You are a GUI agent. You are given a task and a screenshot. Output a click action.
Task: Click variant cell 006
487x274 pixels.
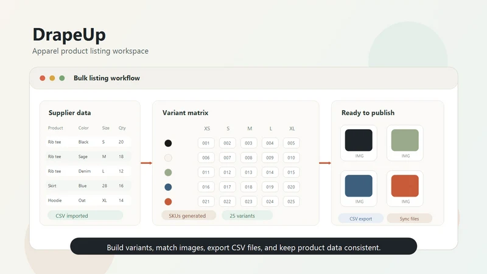pyautogui.click(x=206, y=158)
